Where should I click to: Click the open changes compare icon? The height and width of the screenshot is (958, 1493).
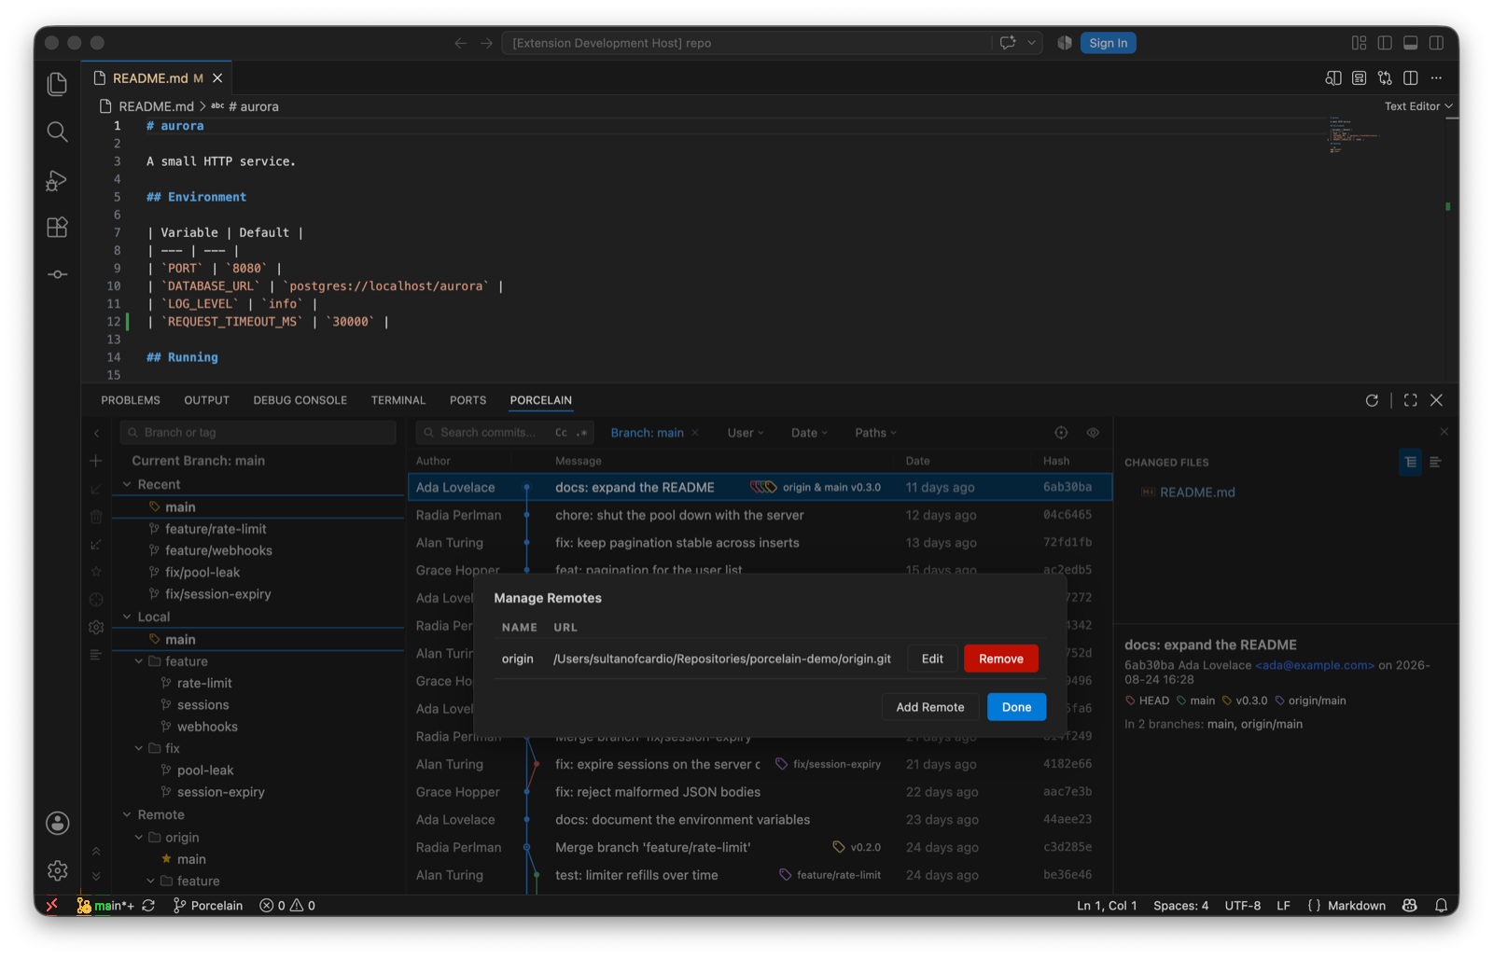1385,78
